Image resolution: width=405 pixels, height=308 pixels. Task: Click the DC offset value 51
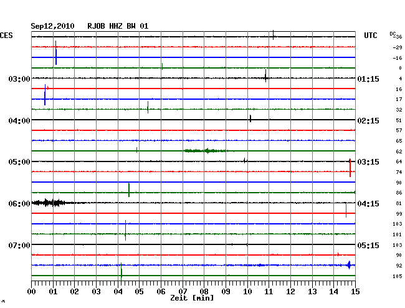(x=399, y=120)
